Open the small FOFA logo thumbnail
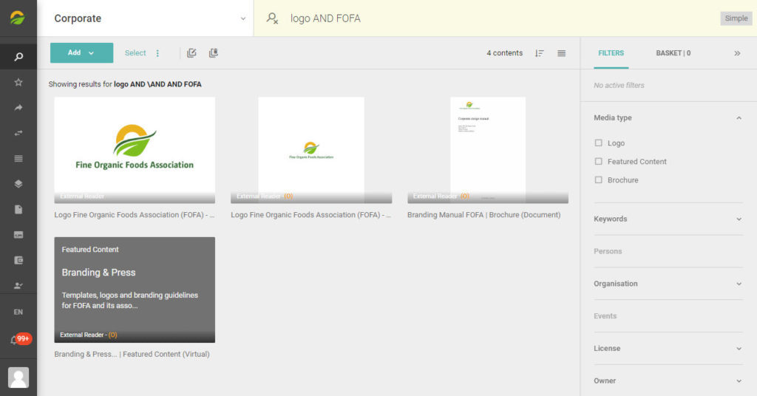The width and height of the screenshot is (757, 396). pos(311,150)
